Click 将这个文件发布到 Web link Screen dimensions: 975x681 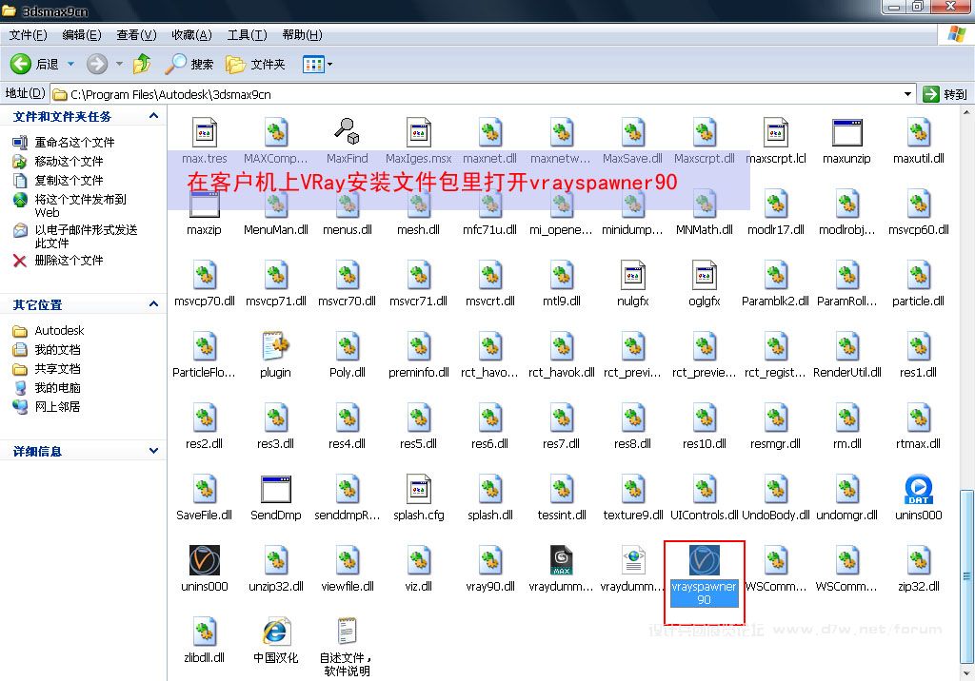80,205
